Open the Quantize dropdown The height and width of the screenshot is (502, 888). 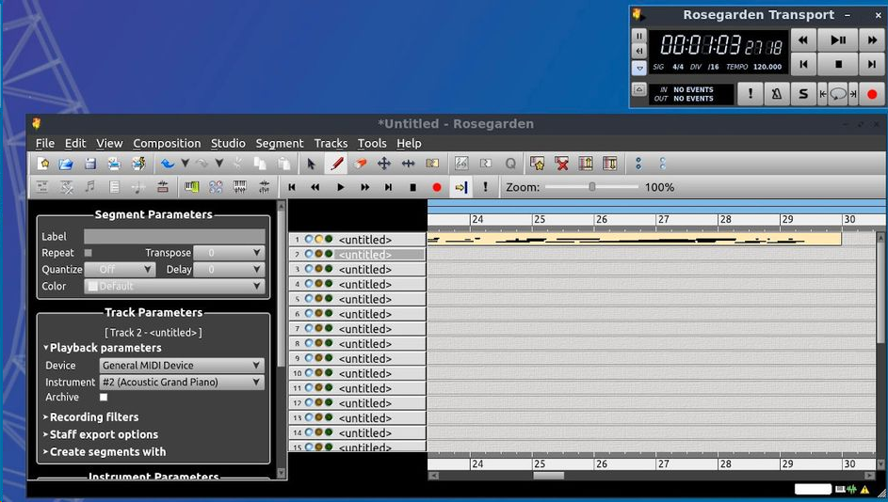[x=120, y=269]
